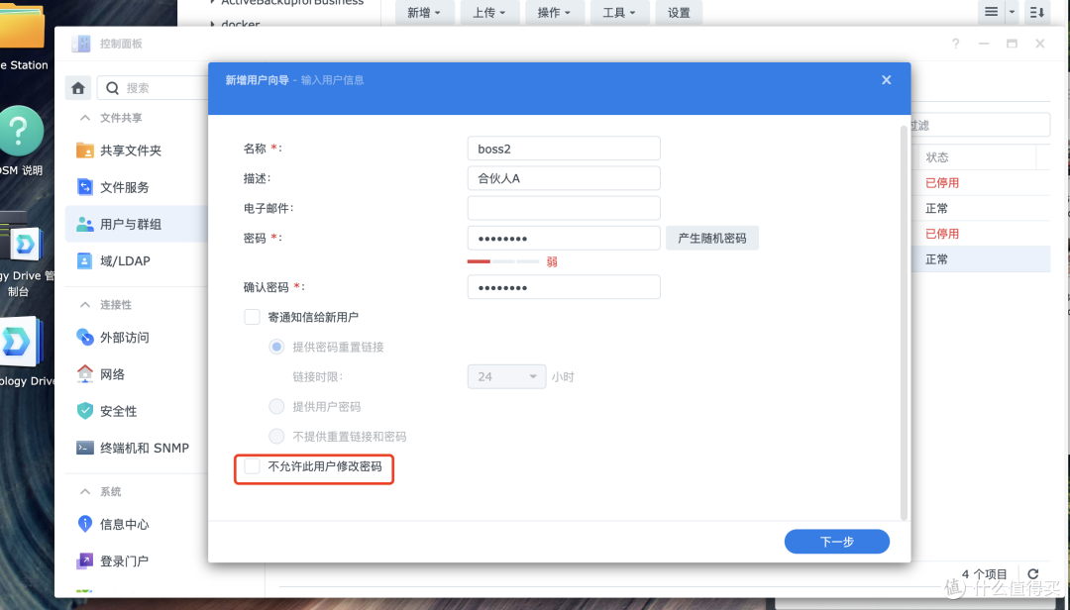1070x610 pixels.
Task: Click 设置 button in File Station toolbar
Action: (679, 12)
